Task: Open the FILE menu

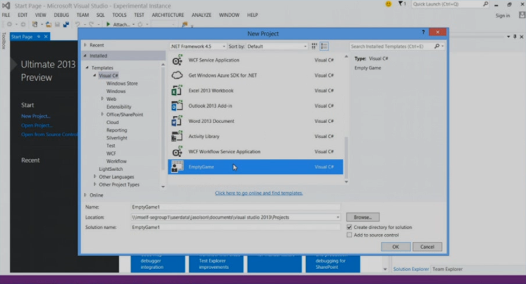Action: (6, 15)
